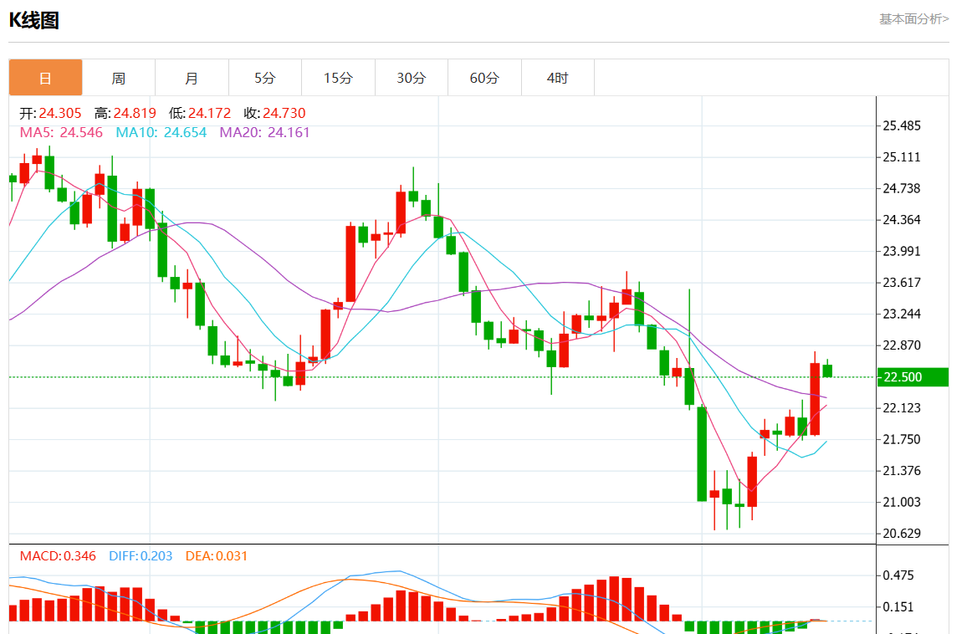Select the 日 daily chart tab

[45, 78]
